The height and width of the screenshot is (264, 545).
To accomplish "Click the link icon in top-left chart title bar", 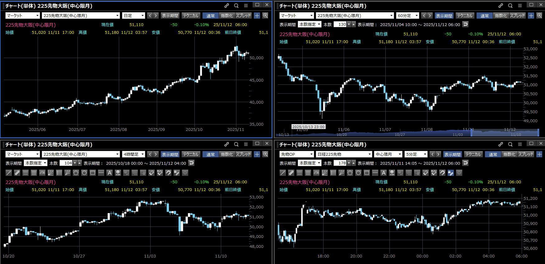I will (x=227, y=5).
